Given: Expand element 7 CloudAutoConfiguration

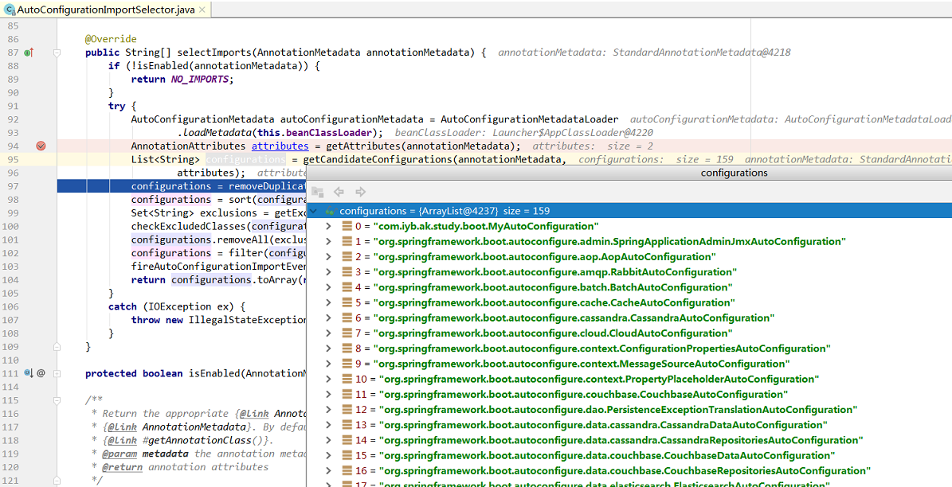Looking at the screenshot, I should tap(328, 333).
